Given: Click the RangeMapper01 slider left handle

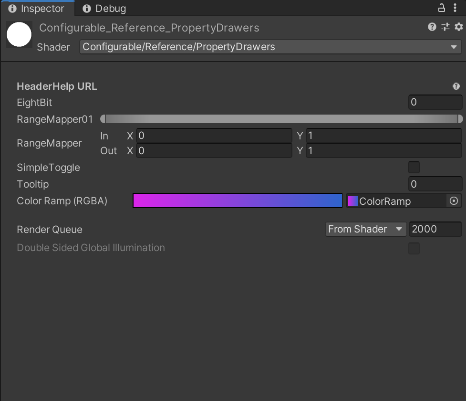Looking at the screenshot, I should (103, 119).
